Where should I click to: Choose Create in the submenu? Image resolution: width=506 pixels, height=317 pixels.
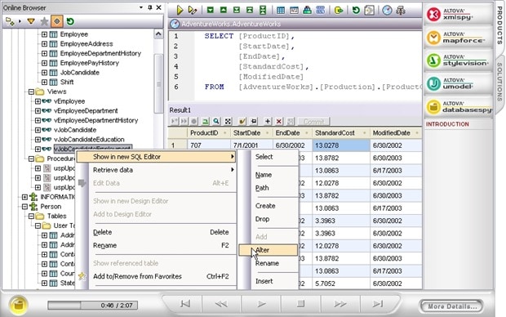pyautogui.click(x=265, y=206)
